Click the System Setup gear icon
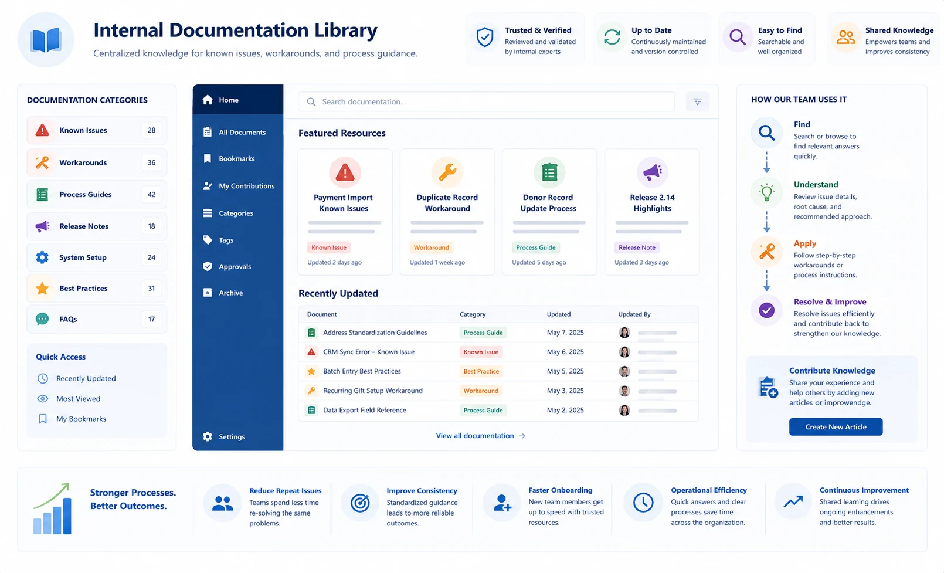This screenshot has height=573, width=944. tap(42, 257)
